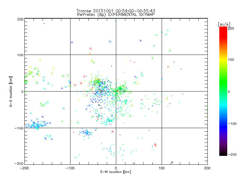The height and width of the screenshot is (183, 244).
Task: Click the x-axis tick label '0'
Action: (116, 168)
